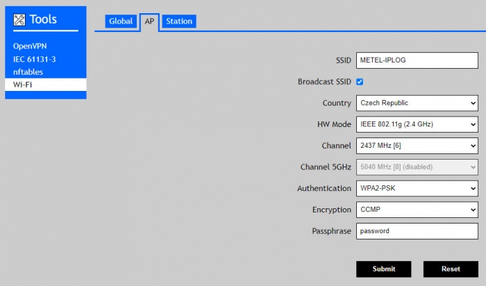Expand the Authentication dropdown
The width and height of the screenshot is (486, 286).
pos(417,189)
